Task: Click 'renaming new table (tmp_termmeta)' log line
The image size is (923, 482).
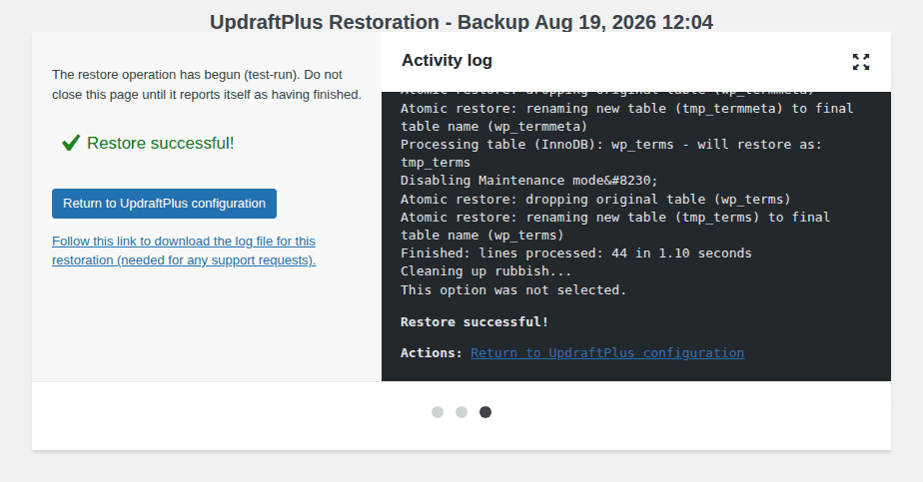Action: click(x=627, y=117)
